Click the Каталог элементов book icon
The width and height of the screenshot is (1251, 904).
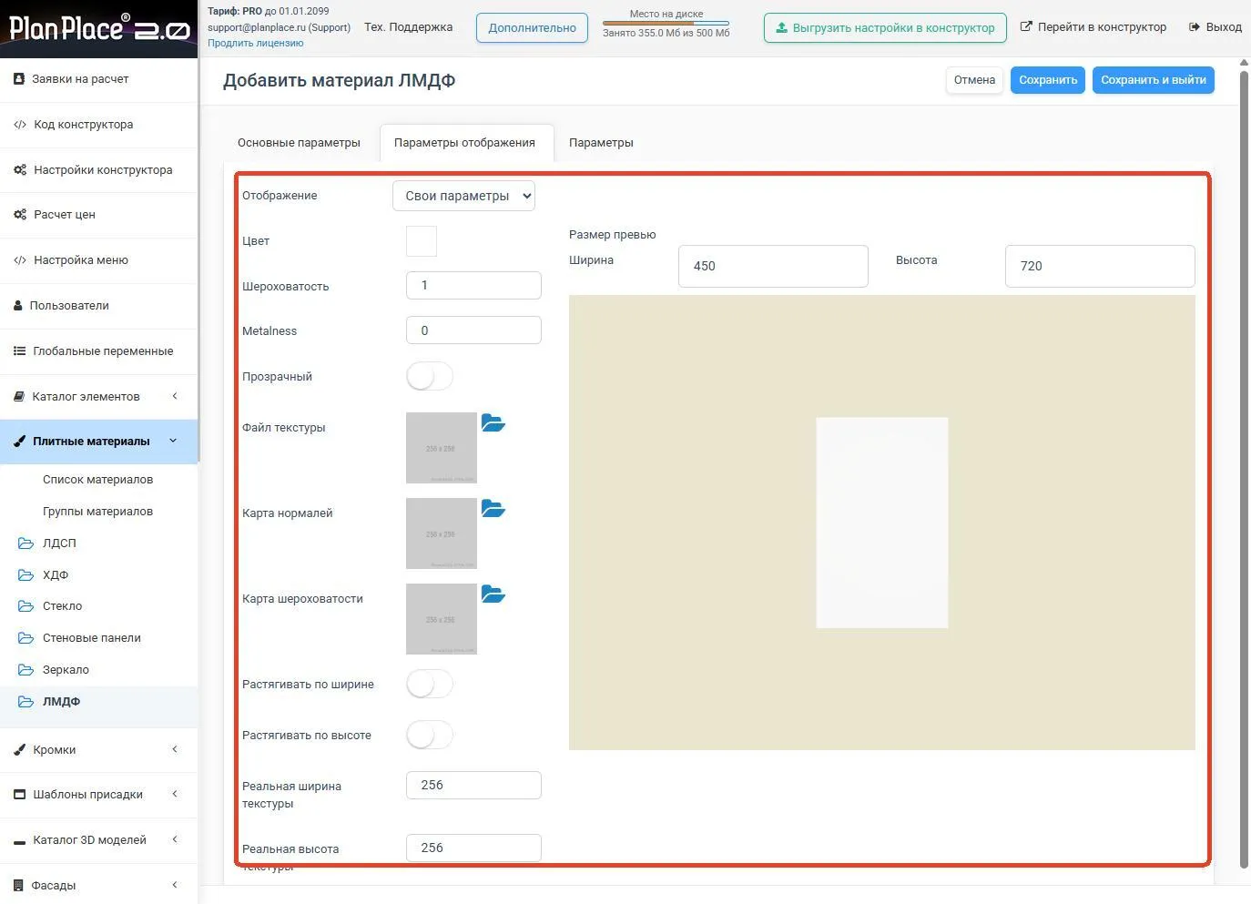19,397
